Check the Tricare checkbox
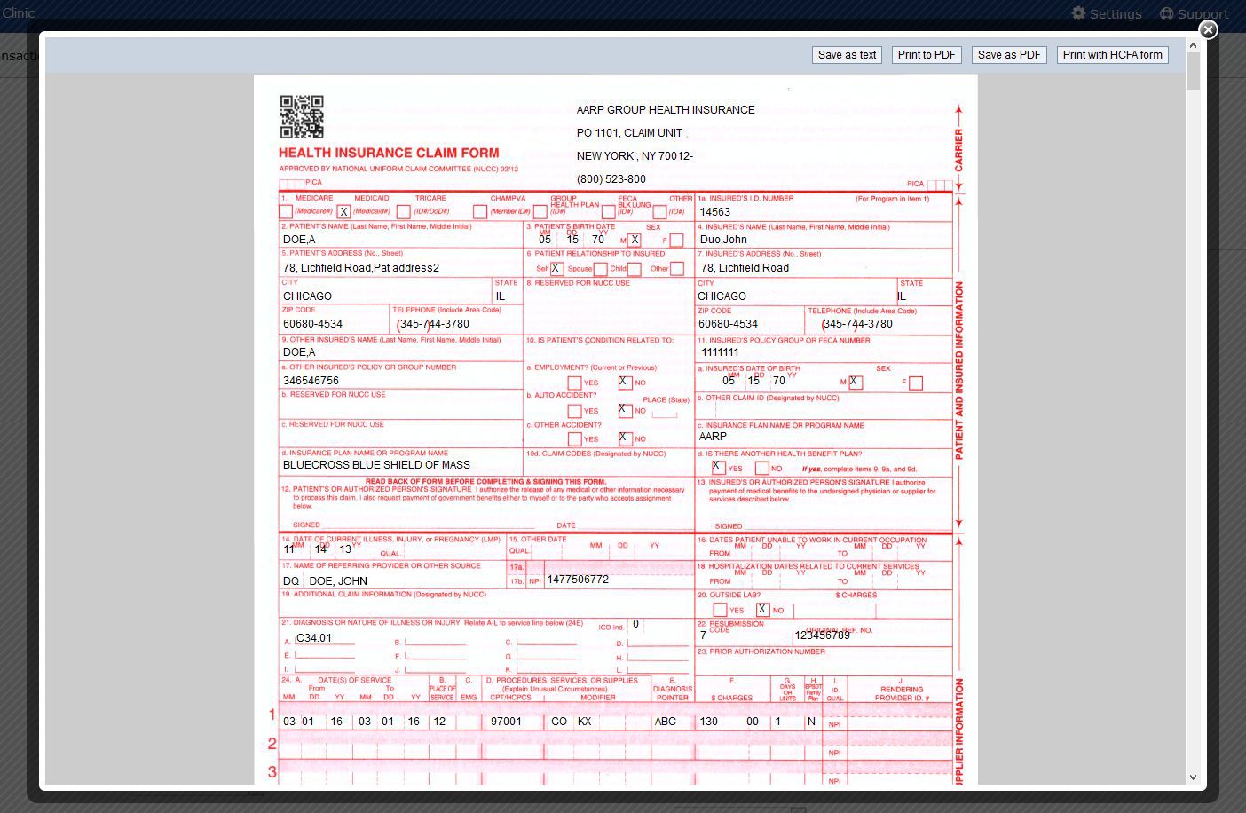 404,212
